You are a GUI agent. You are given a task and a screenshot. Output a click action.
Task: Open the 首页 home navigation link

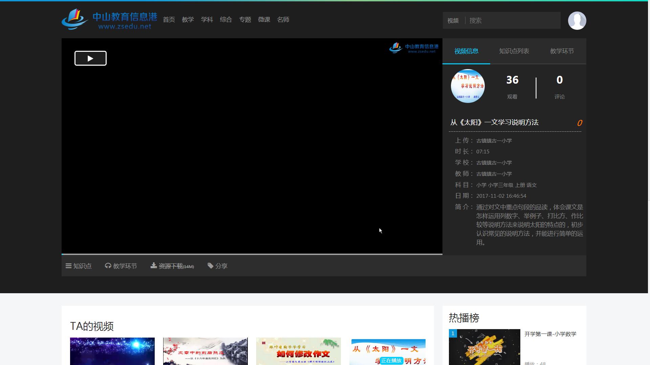click(169, 20)
